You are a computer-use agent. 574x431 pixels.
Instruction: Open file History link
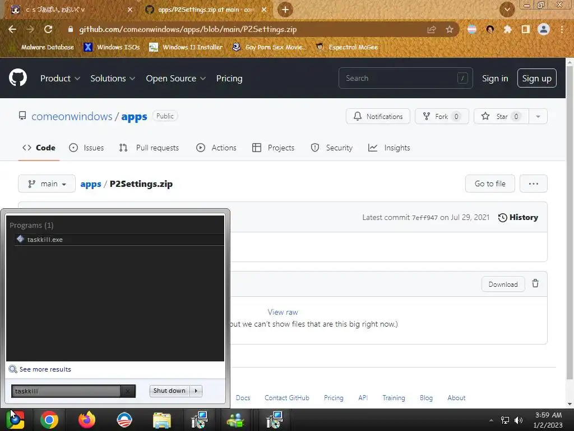click(x=519, y=217)
